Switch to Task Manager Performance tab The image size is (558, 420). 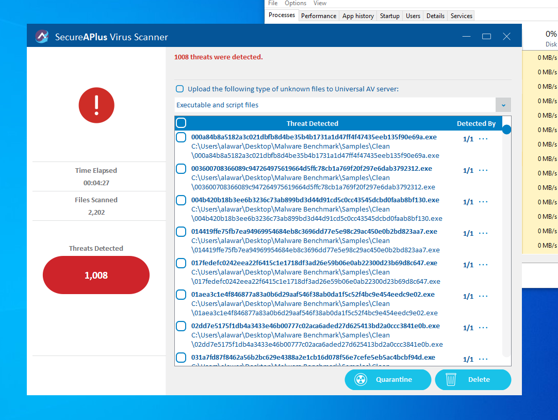pyautogui.click(x=319, y=16)
